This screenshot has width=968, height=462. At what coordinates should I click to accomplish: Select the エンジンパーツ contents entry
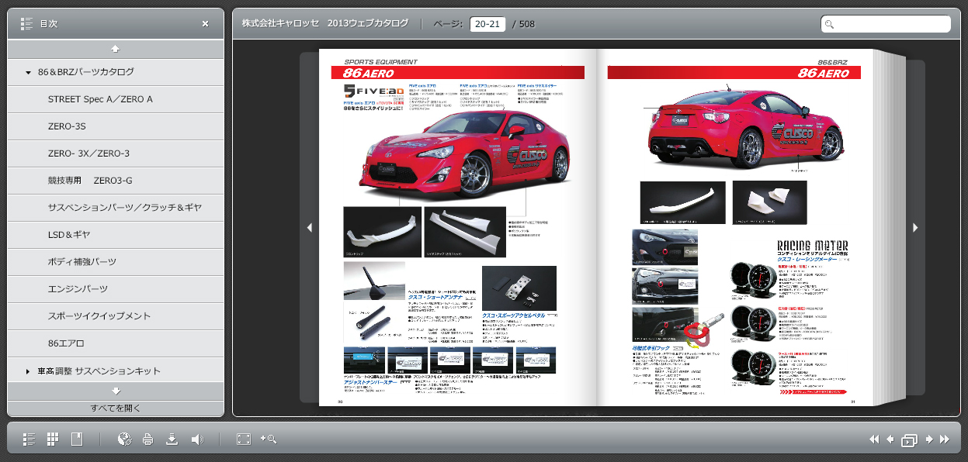[x=78, y=289]
